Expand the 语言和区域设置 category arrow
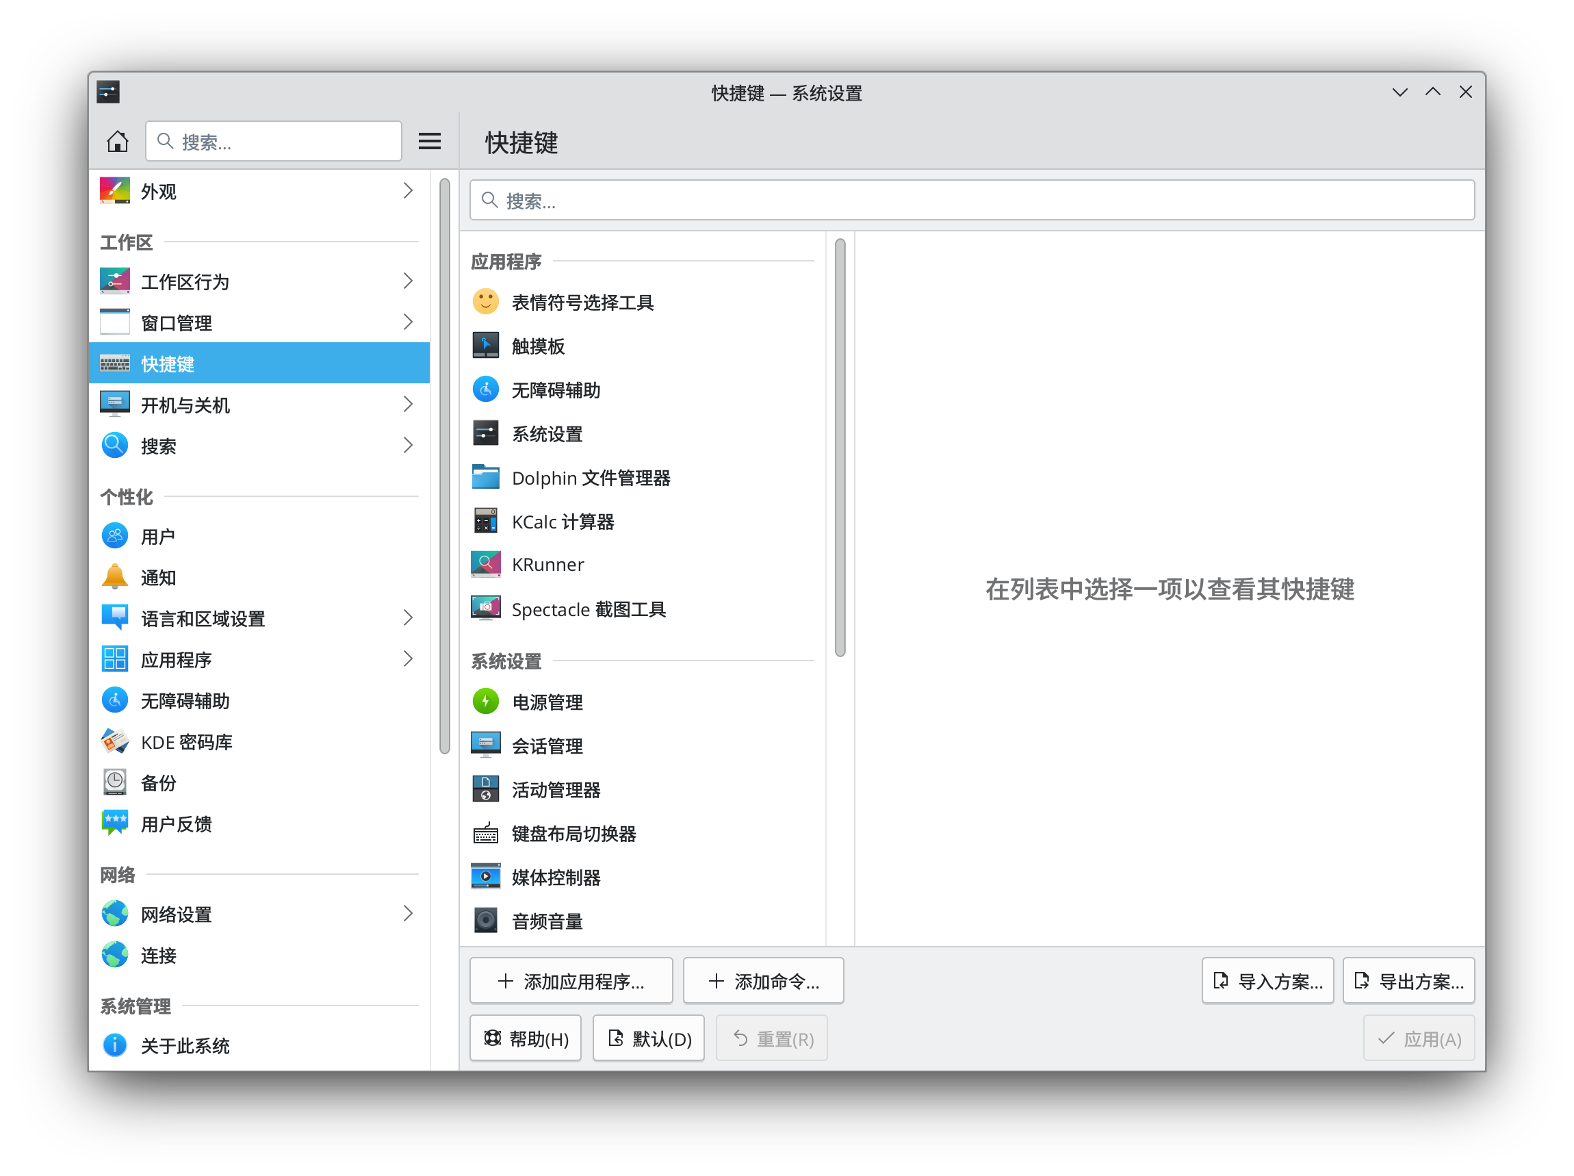Image resolution: width=1574 pixels, height=1176 pixels. (x=408, y=618)
